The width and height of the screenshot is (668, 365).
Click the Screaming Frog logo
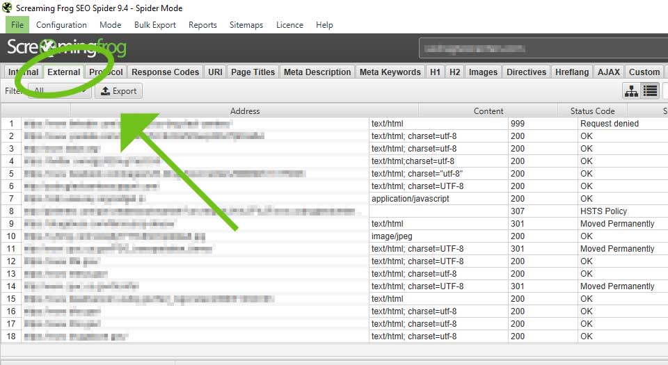pos(66,49)
